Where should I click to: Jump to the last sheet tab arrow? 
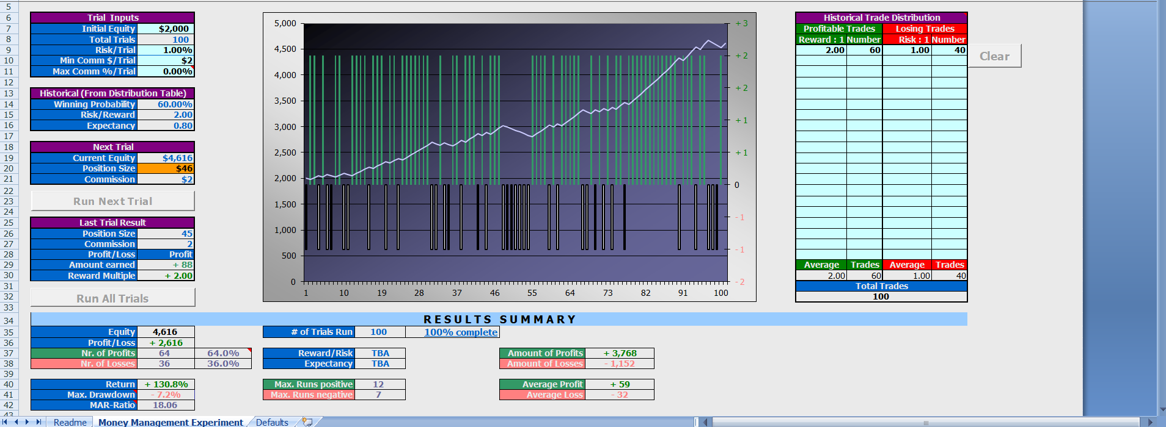(x=38, y=422)
